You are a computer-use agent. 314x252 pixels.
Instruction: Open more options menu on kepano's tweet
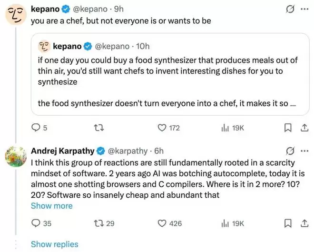click(x=304, y=9)
